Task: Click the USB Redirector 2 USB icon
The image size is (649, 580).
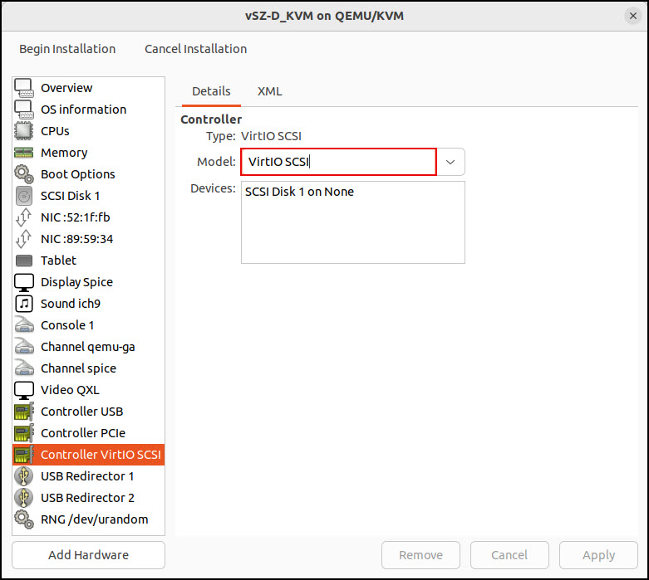Action: point(24,498)
